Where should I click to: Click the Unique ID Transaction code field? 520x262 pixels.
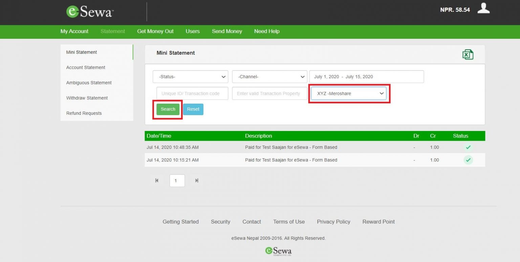coord(192,94)
